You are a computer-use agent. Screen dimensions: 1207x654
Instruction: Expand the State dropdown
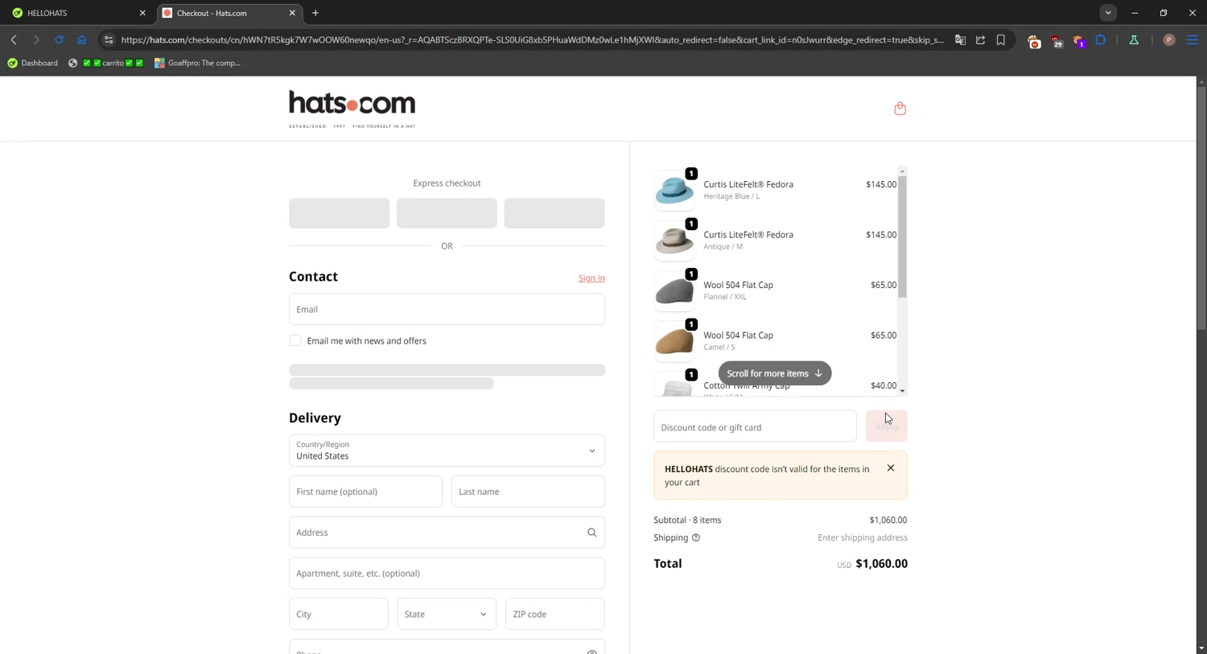(447, 614)
